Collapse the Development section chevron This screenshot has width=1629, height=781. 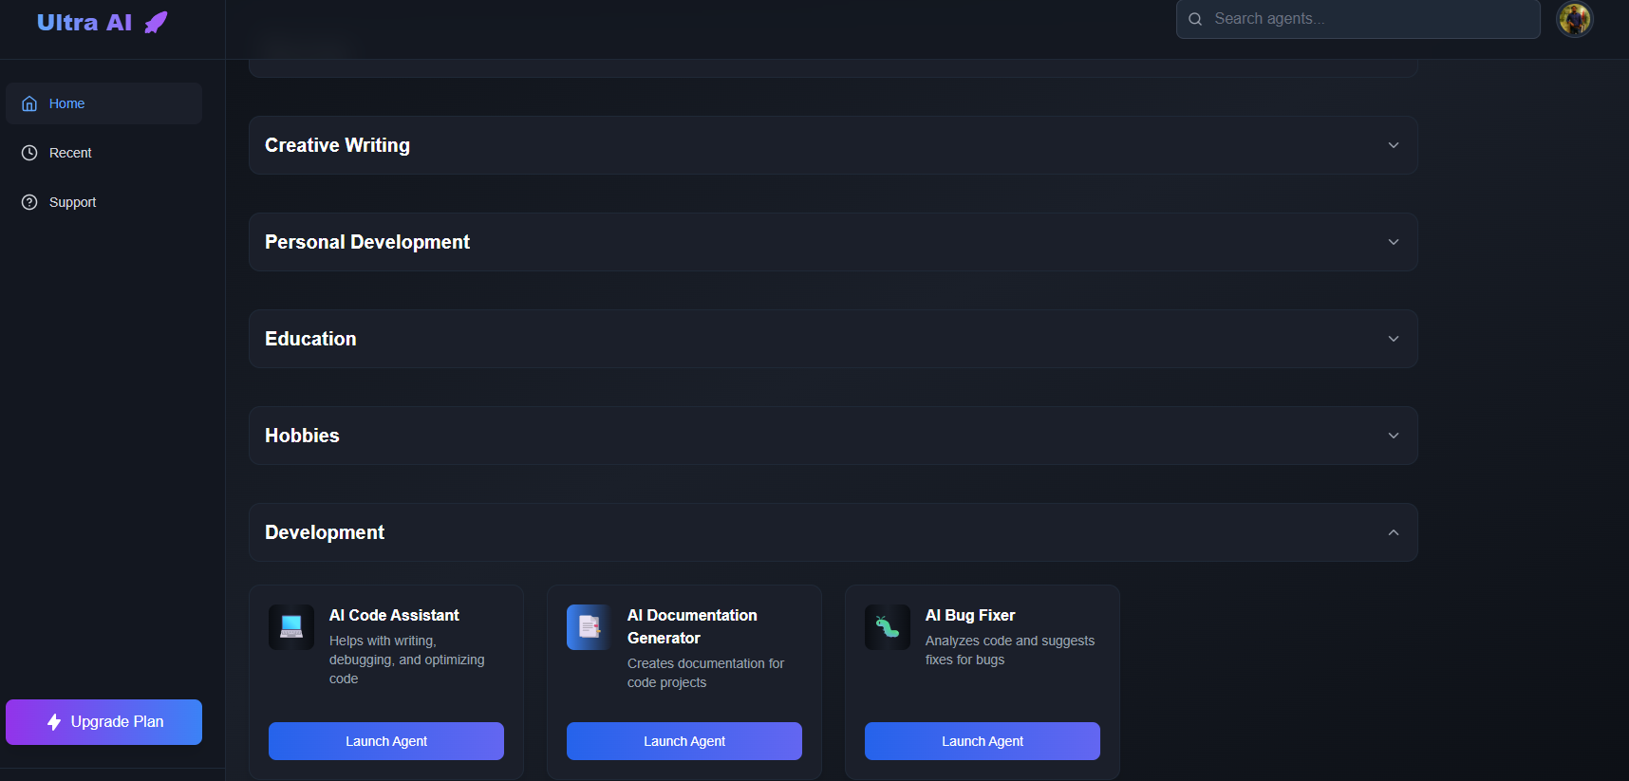click(1394, 532)
